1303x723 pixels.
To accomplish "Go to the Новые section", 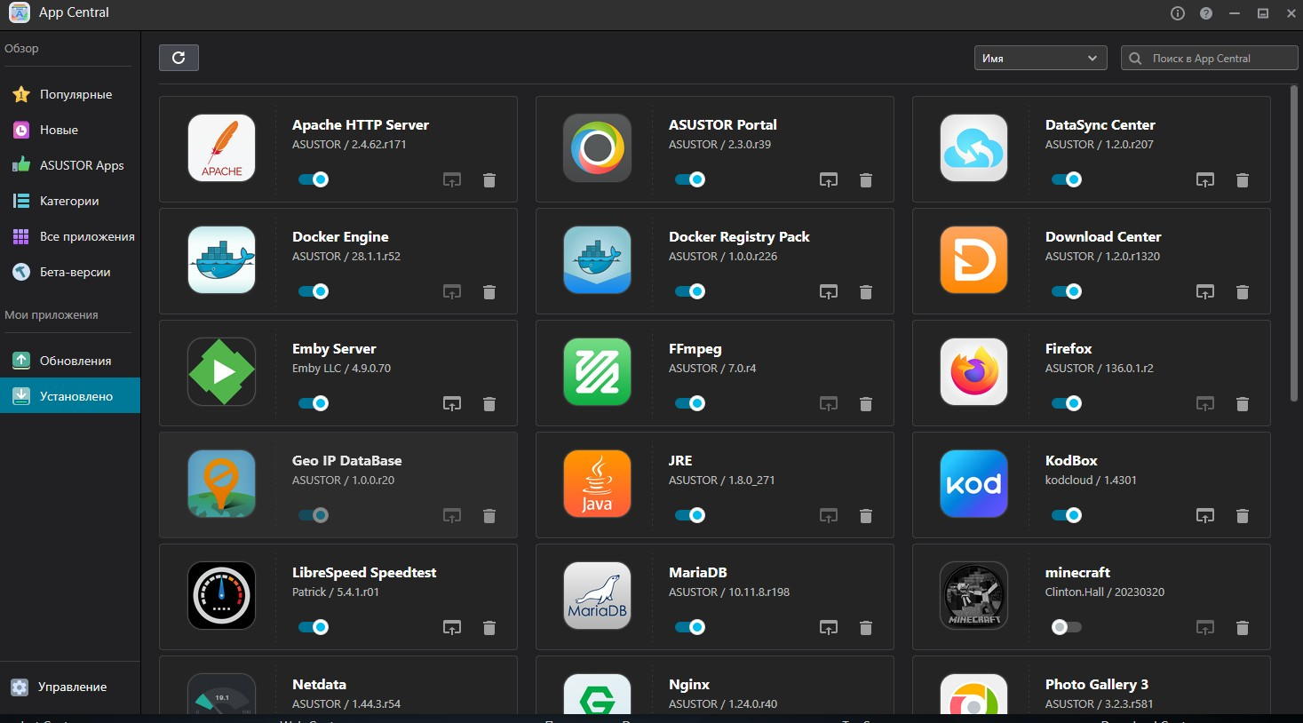I will [70, 130].
